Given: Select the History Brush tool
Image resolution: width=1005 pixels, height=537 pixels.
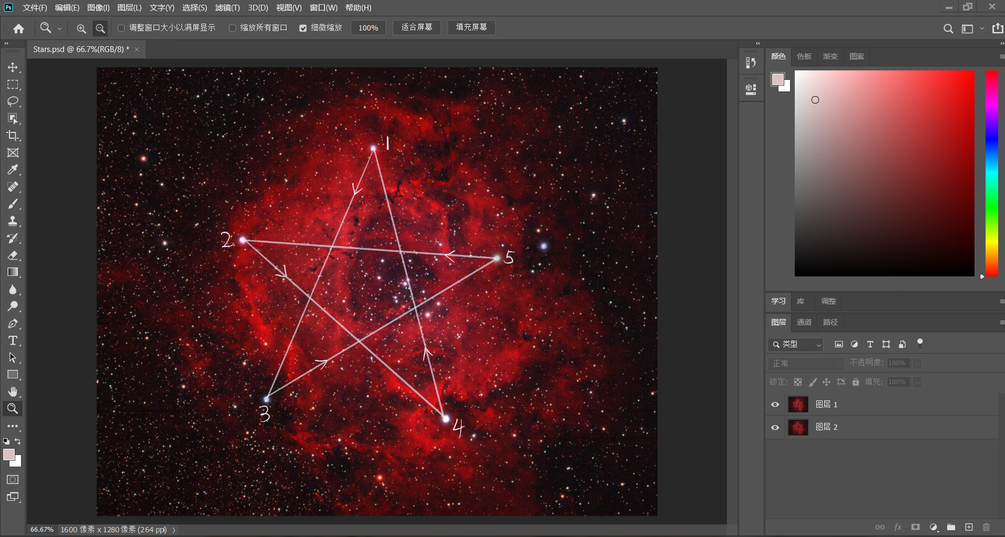Looking at the screenshot, I should pos(13,238).
